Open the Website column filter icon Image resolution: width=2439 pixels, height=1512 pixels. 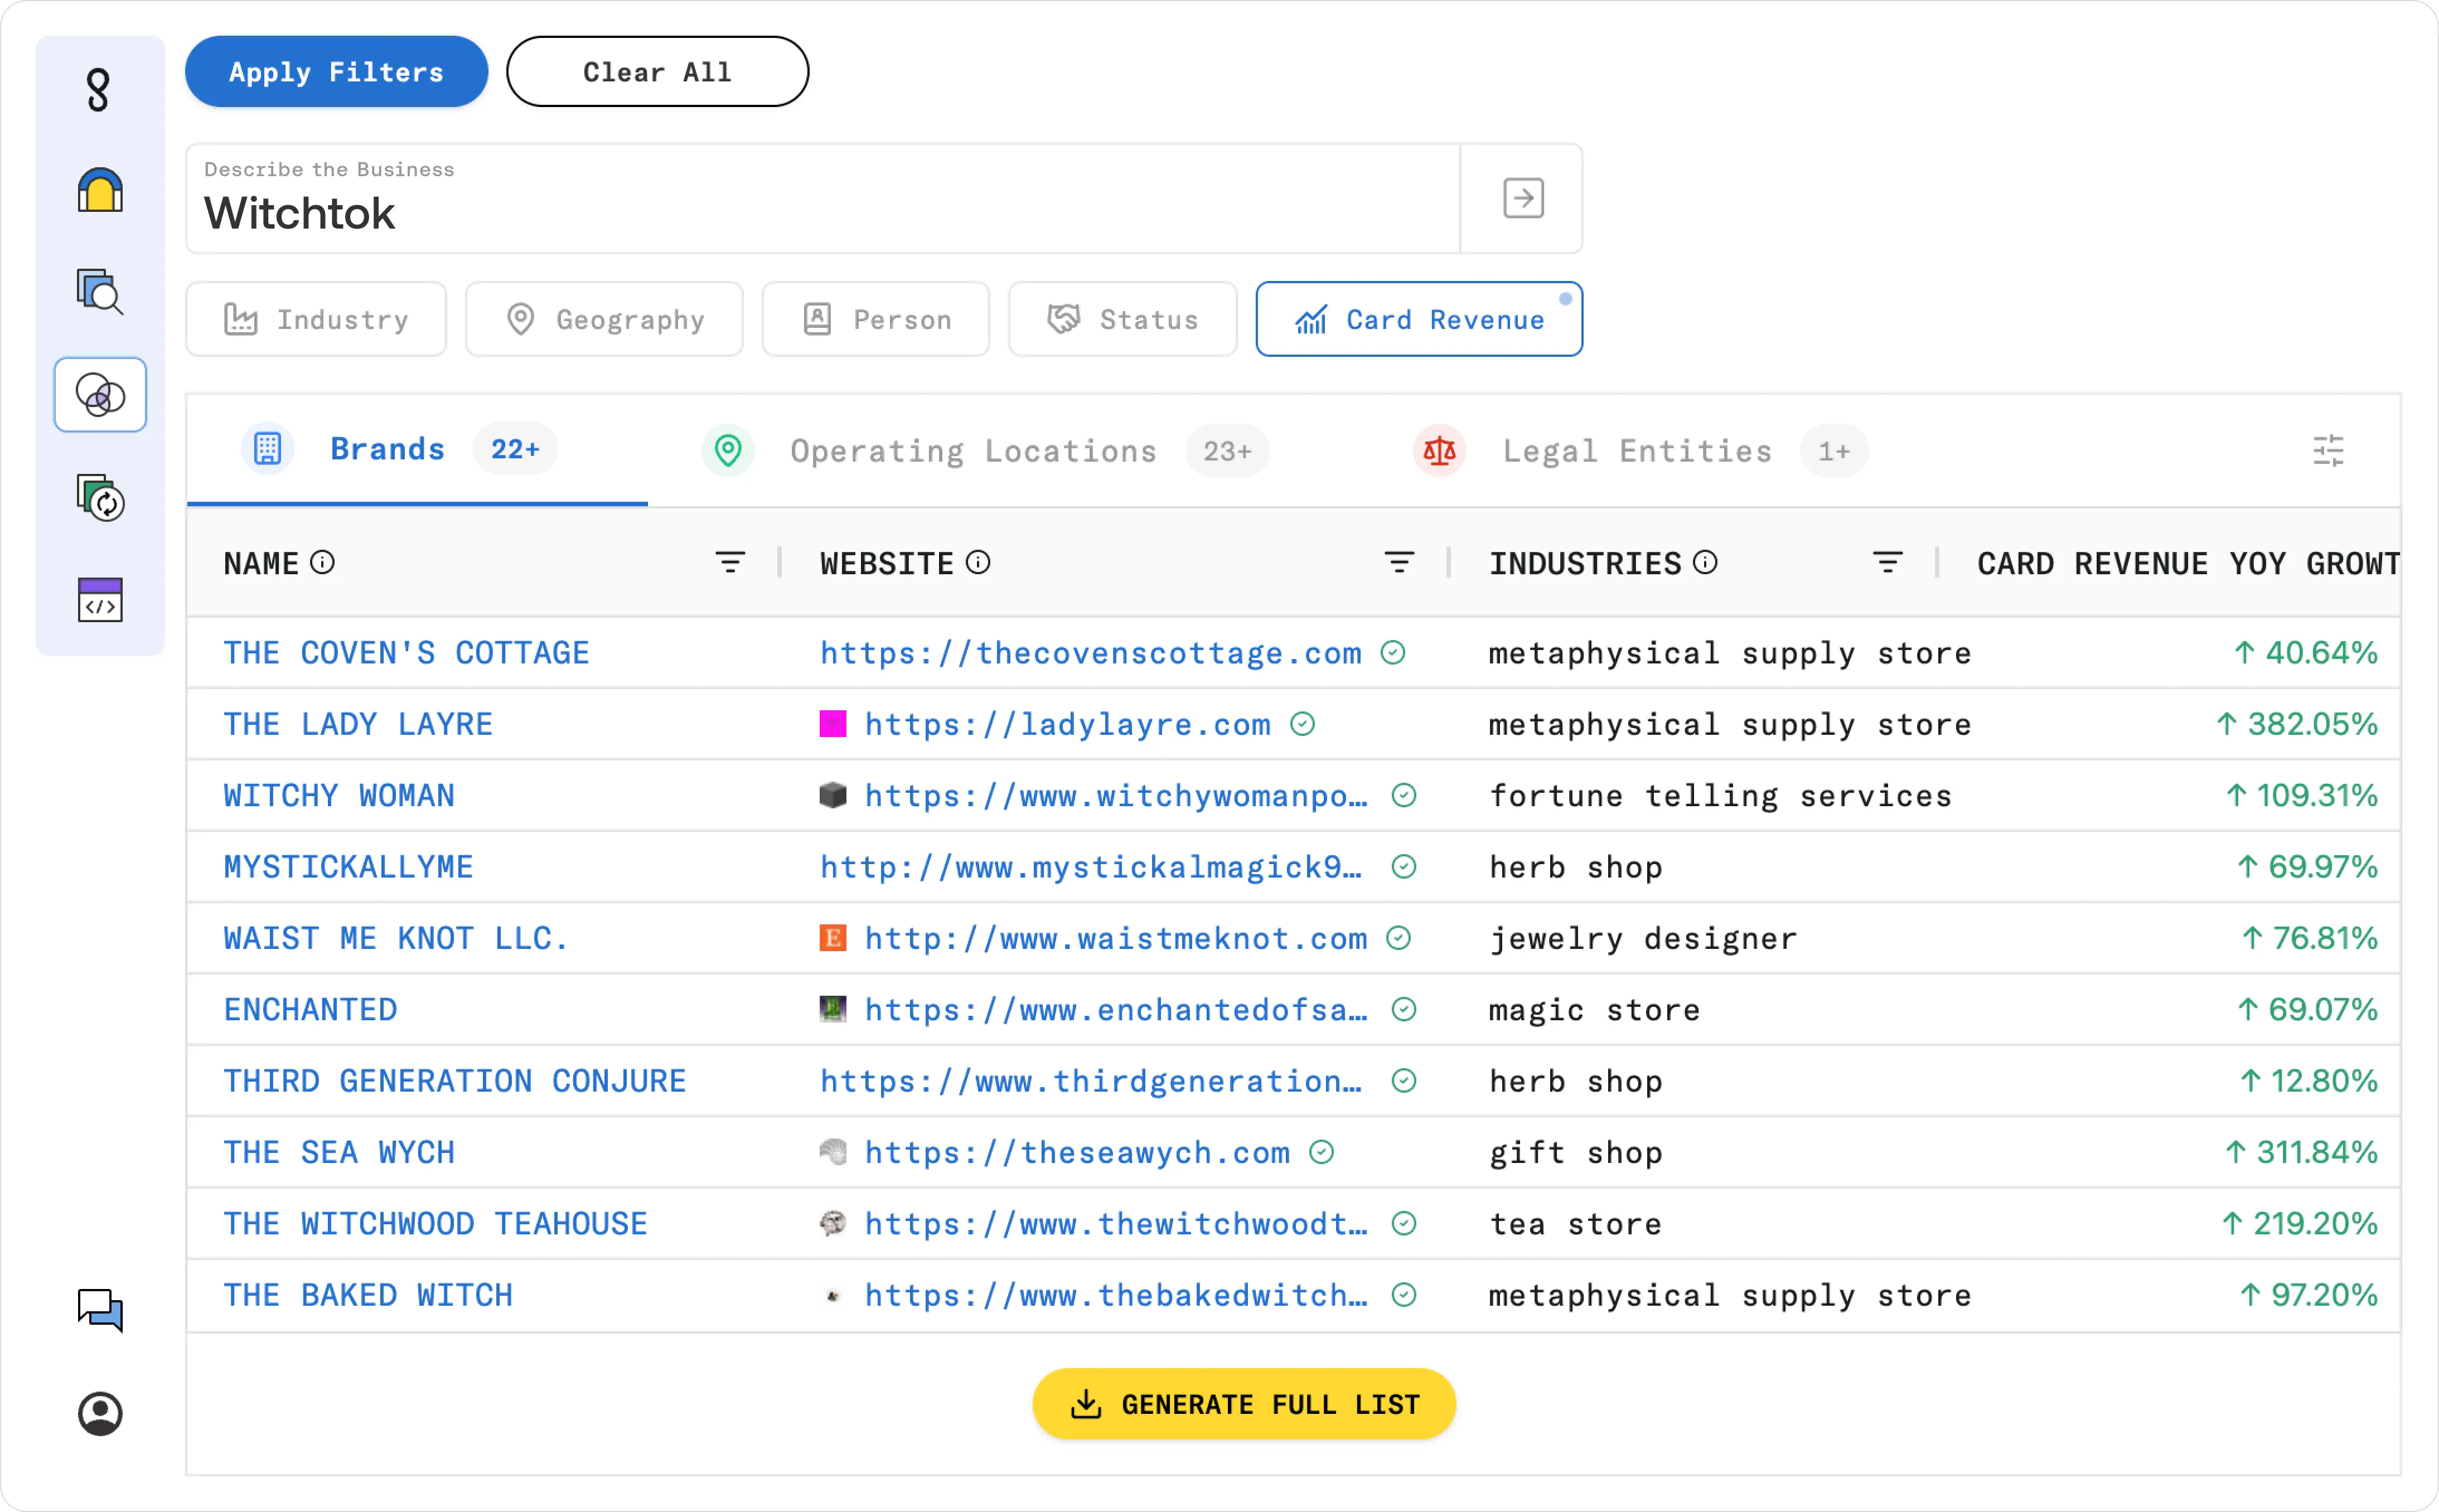point(1399,563)
